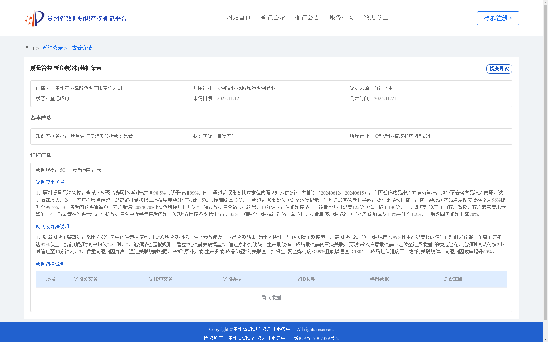Click the scrollbar down arrow
Viewport: 548px width, 342px height.
(545, 339)
